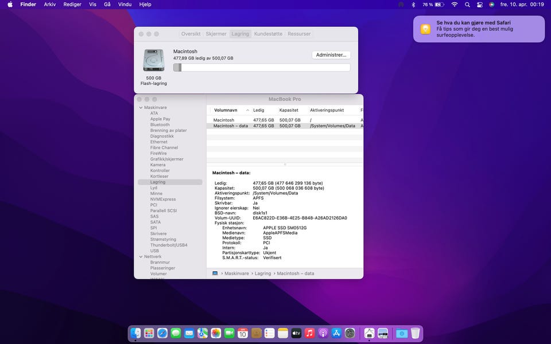The image size is (551, 344).
Task: Open the Ressurser tab
Action: (299, 34)
